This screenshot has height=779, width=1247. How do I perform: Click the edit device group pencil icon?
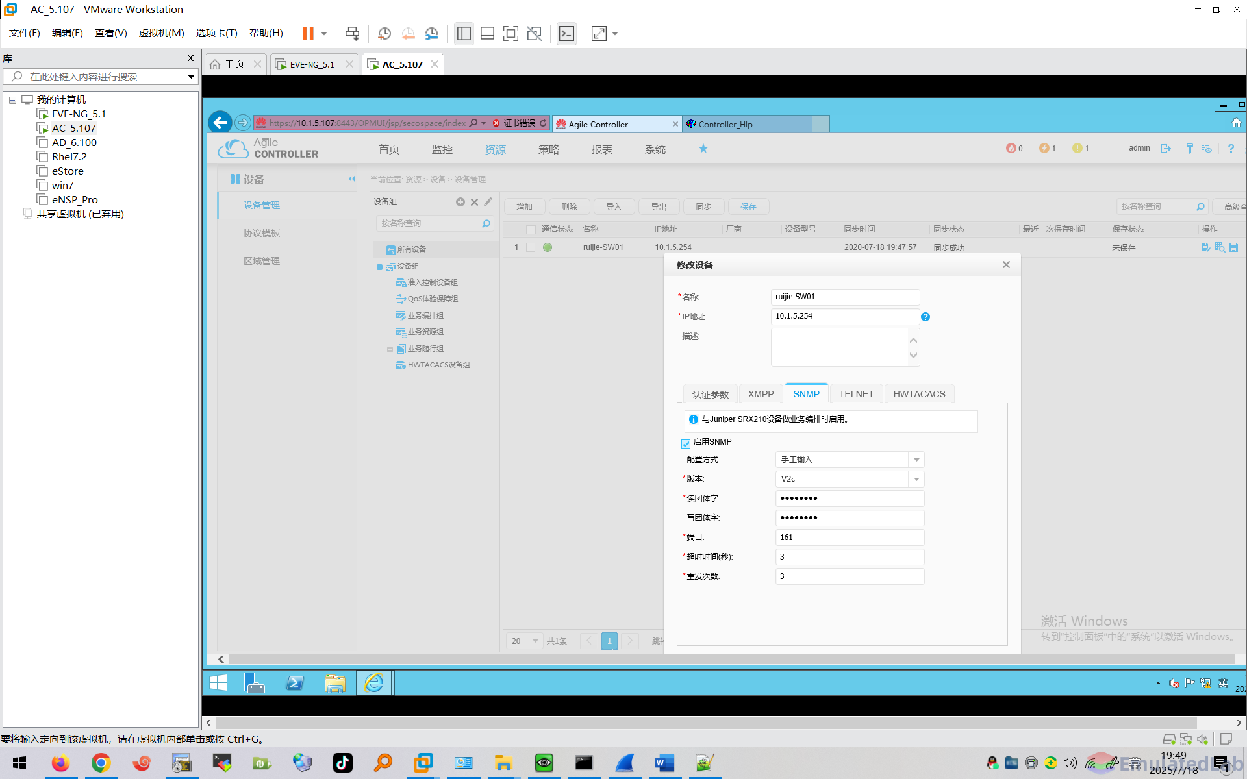488,202
